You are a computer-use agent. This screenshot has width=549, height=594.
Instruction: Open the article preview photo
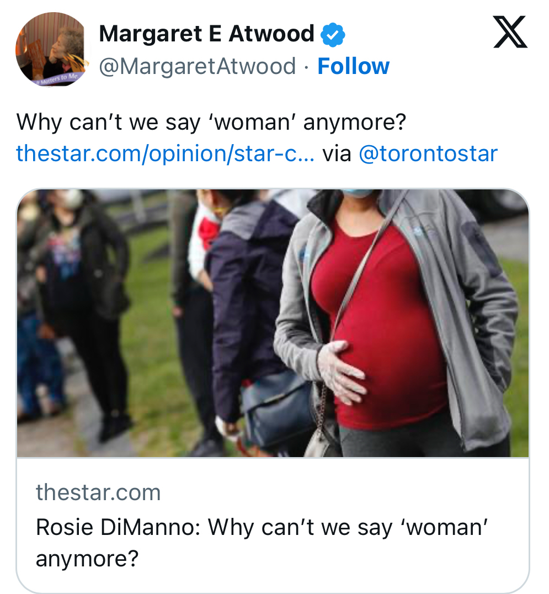click(273, 323)
